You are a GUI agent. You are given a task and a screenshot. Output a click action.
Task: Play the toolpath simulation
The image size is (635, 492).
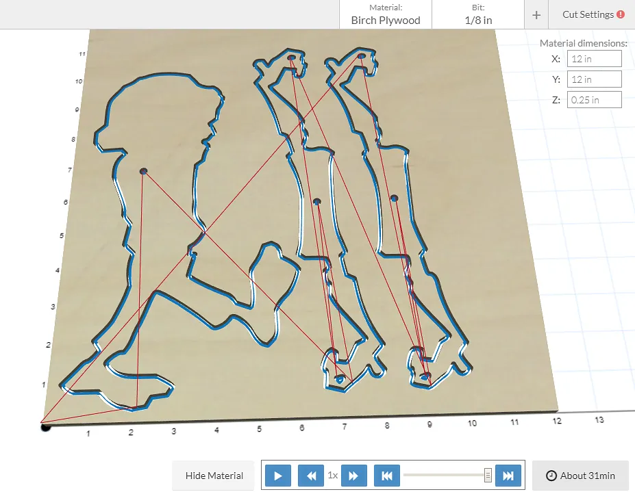(277, 476)
